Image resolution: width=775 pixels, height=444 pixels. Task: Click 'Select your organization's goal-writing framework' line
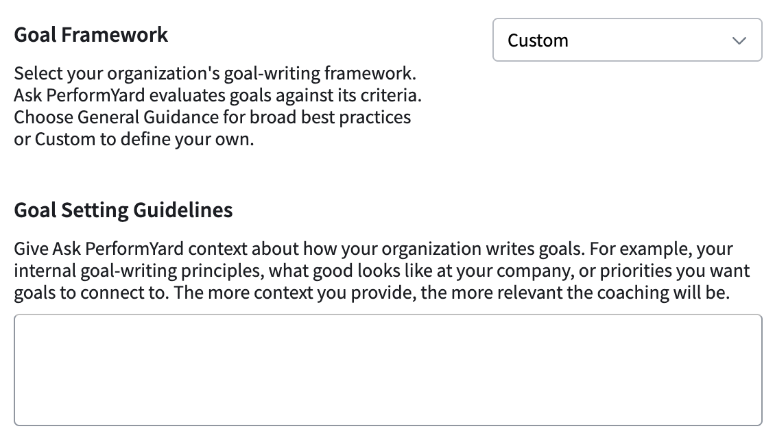pos(215,73)
